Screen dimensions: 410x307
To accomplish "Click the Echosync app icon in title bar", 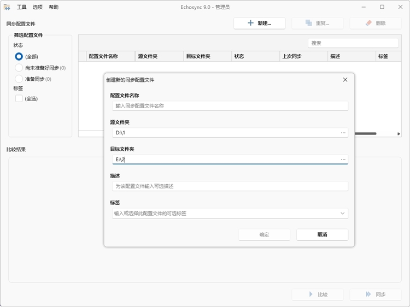I will tap(7, 7).
